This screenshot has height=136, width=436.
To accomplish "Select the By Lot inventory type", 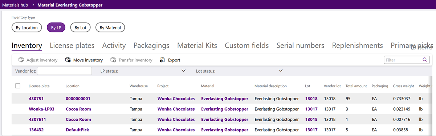I will (80, 27).
